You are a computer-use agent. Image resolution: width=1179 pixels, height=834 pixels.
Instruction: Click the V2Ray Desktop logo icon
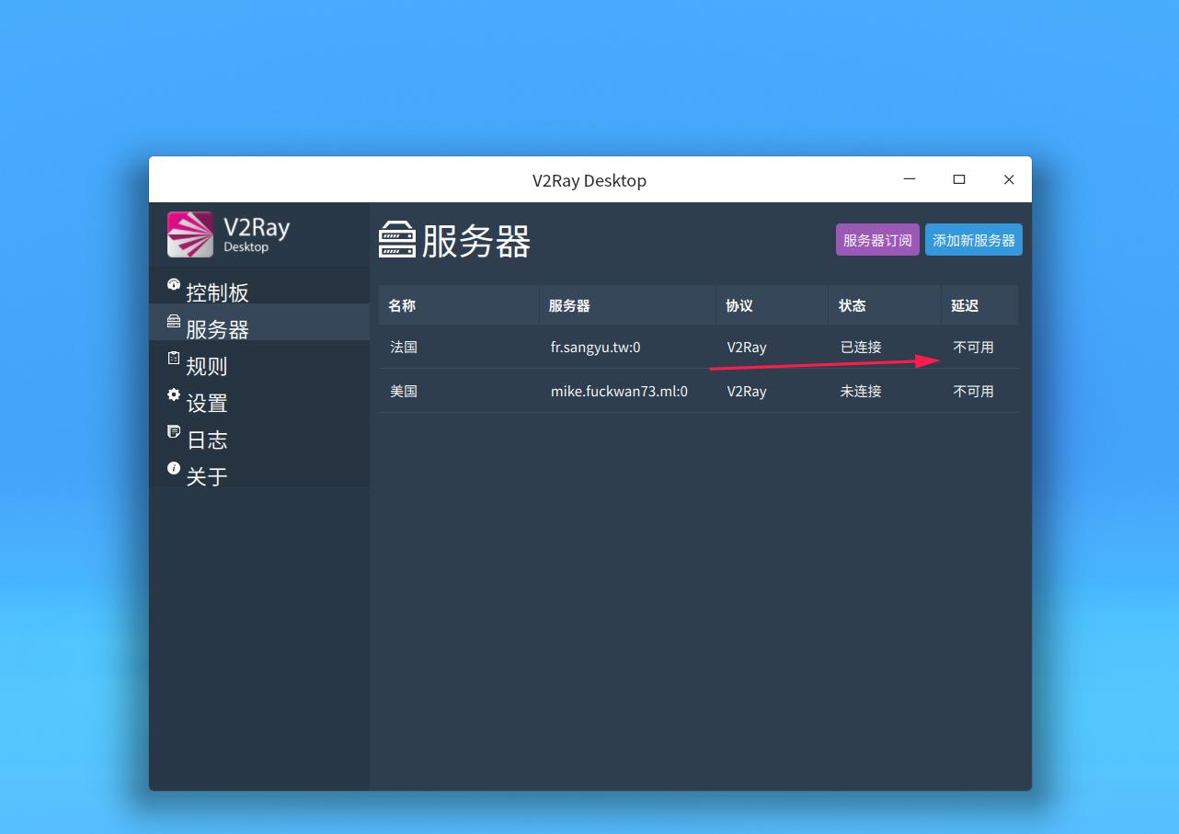coord(190,234)
